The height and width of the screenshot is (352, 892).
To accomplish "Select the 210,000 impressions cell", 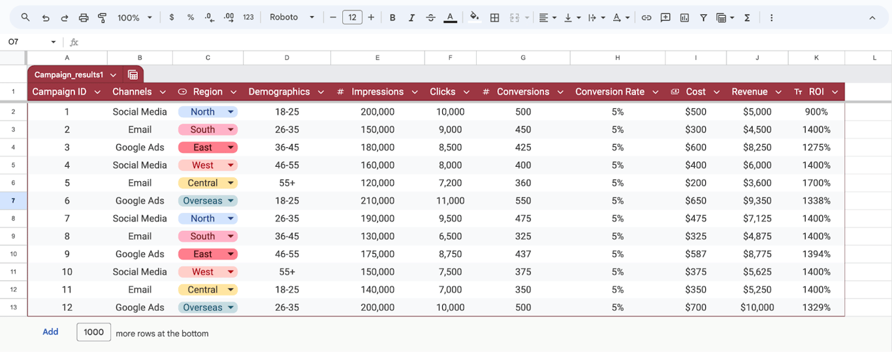I will click(377, 201).
